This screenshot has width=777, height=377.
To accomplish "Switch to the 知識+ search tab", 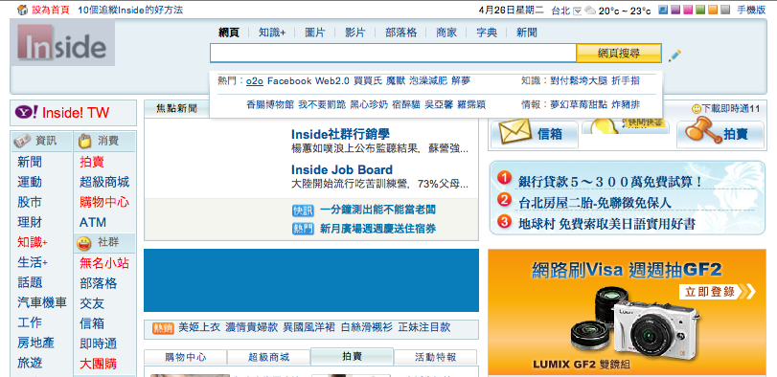I will coord(272,33).
